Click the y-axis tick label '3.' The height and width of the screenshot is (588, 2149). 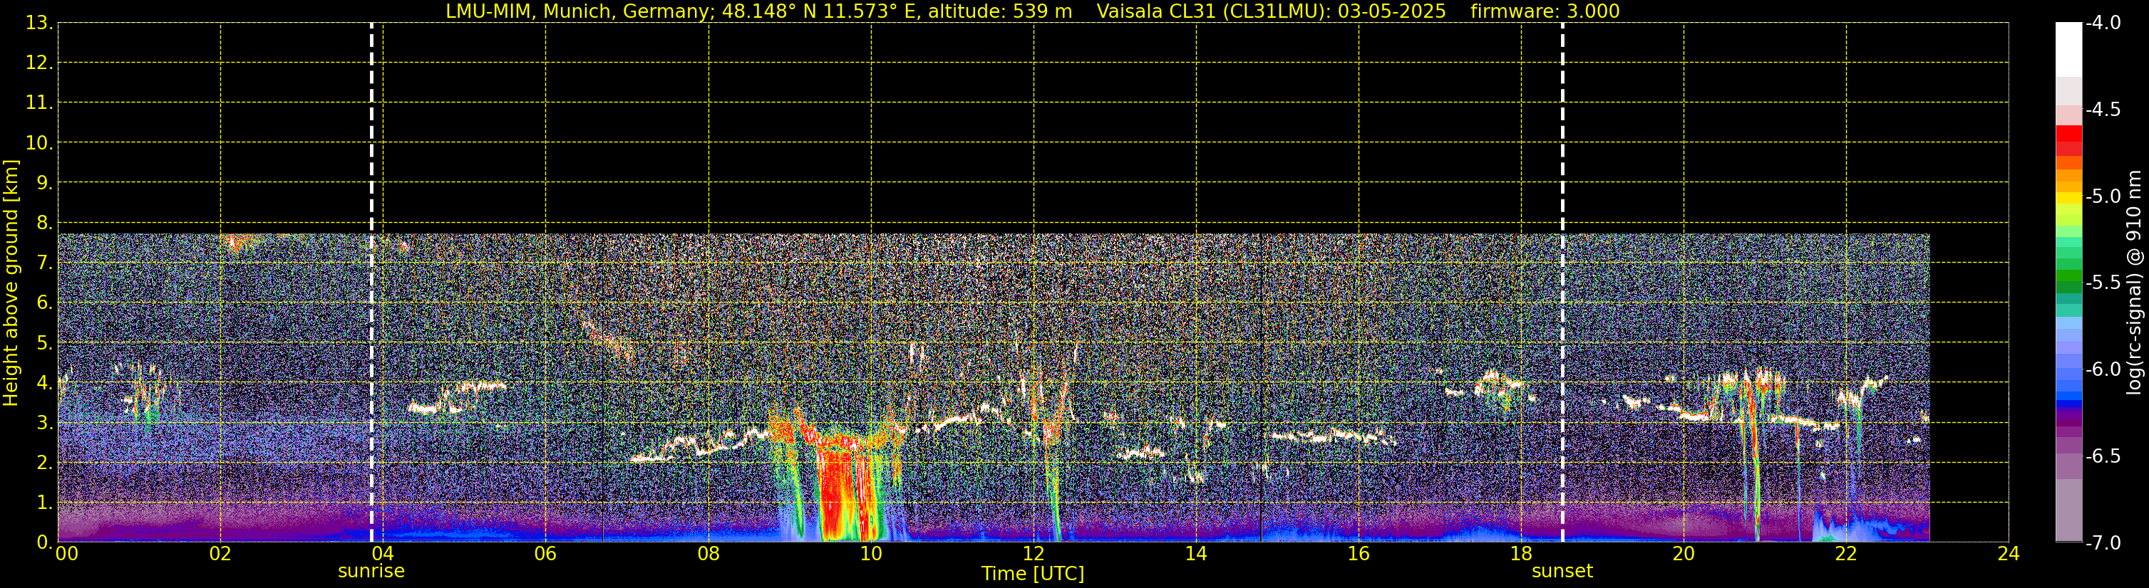click(x=44, y=423)
